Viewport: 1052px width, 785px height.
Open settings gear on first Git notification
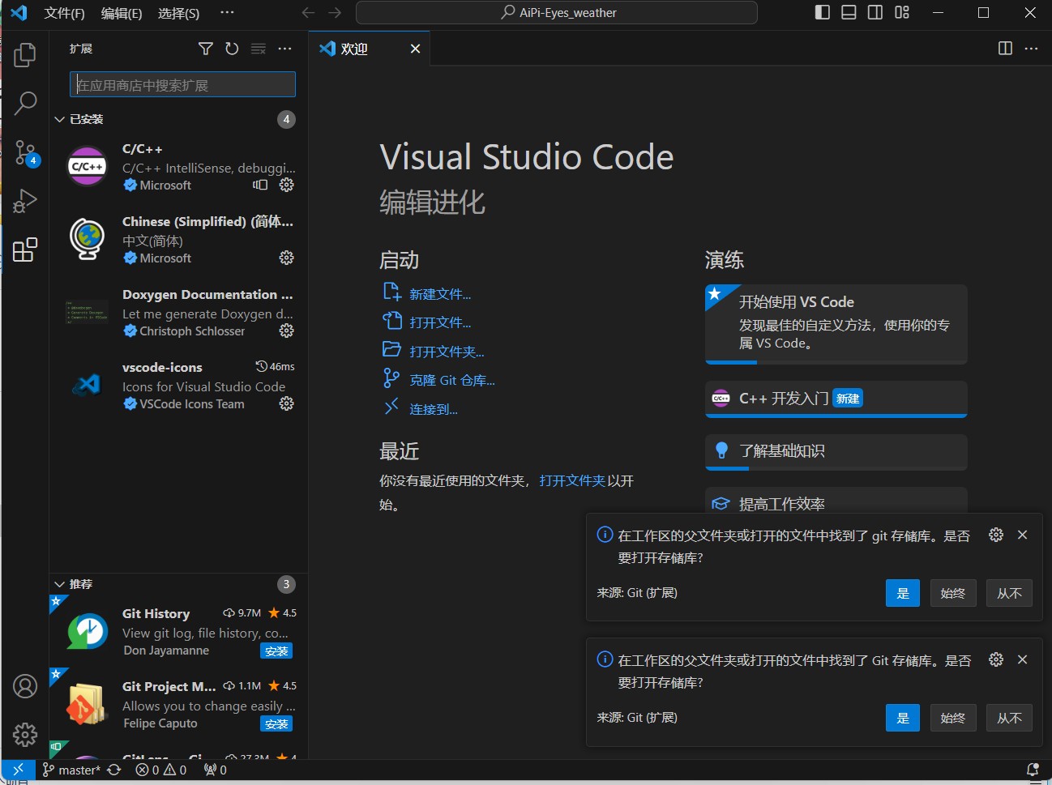tap(996, 535)
